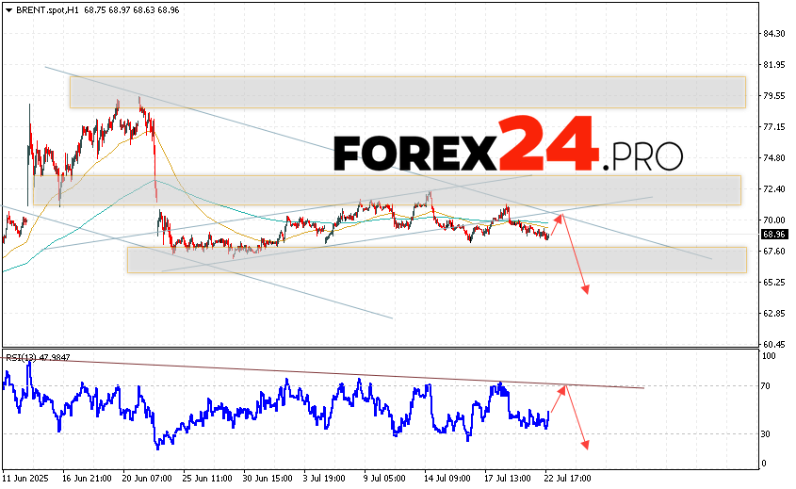The image size is (796, 489).
Task: Click the middle gray zone near 72.40
Action: point(386,189)
